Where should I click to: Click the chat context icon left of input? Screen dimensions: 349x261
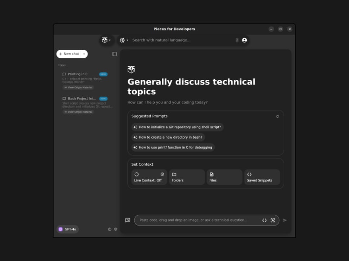tap(128, 220)
